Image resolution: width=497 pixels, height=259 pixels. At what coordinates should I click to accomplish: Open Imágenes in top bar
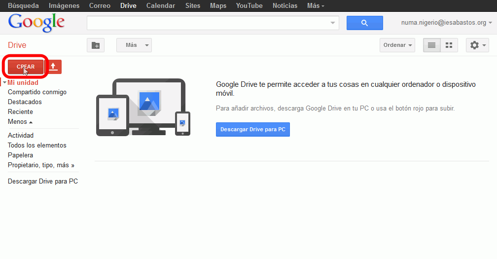[64, 6]
